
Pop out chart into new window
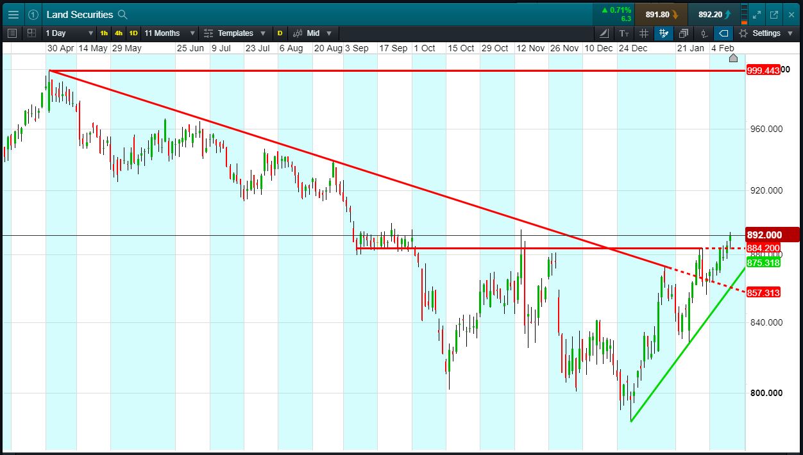tap(773, 14)
